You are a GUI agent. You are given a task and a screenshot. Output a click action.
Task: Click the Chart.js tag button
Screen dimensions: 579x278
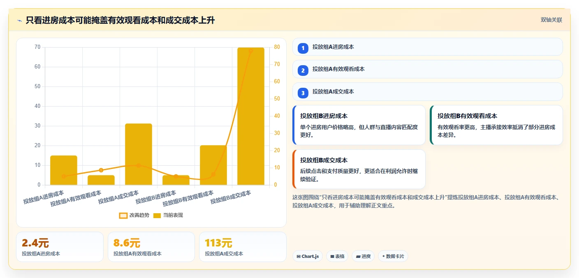308,256
